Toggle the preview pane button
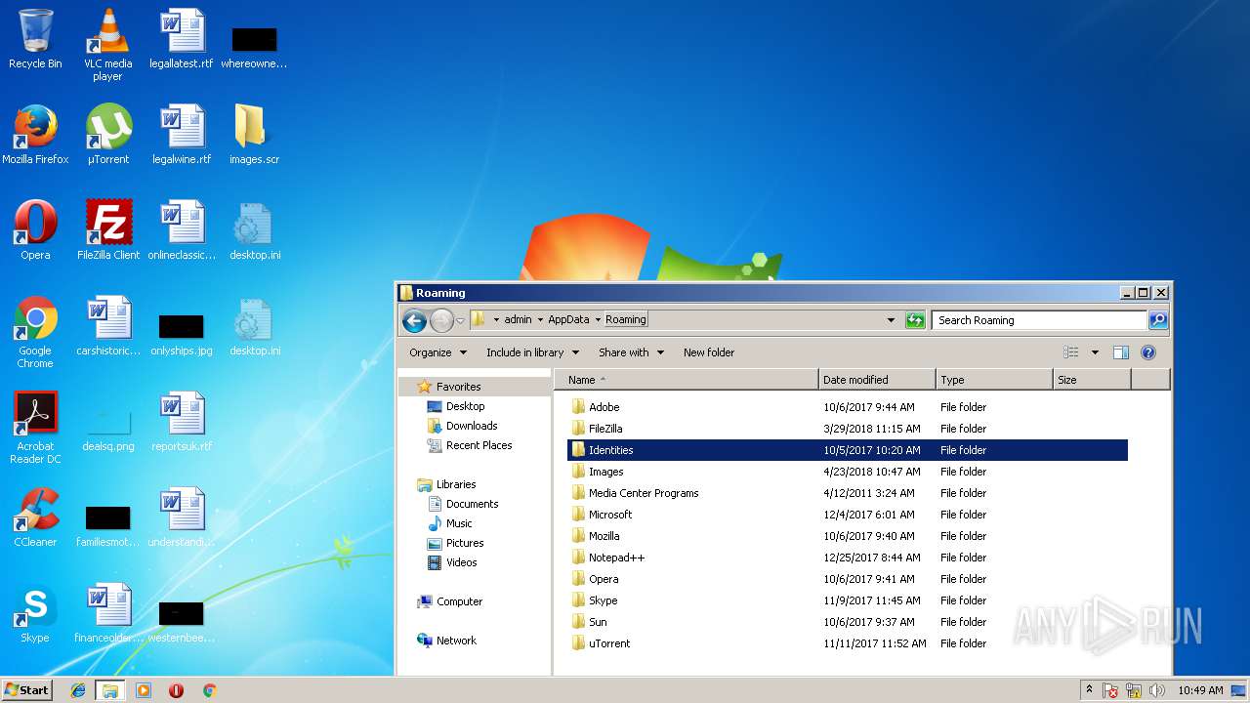 point(1121,352)
